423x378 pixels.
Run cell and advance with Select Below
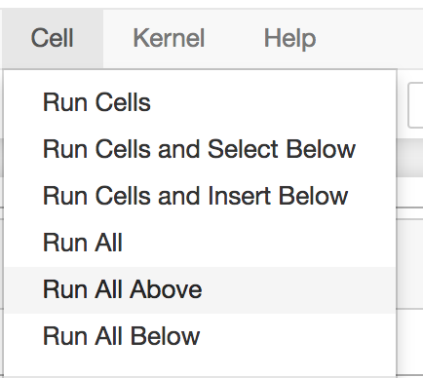(x=200, y=149)
